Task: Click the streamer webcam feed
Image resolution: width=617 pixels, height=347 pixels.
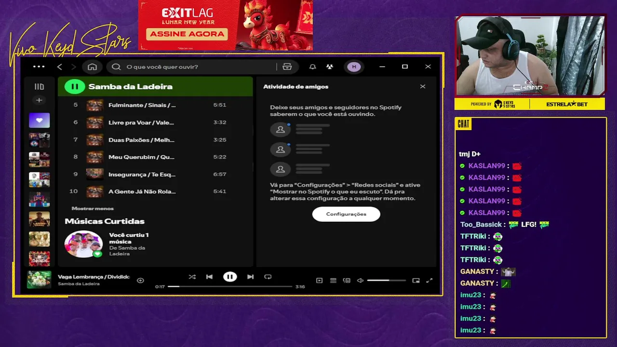Action: click(x=530, y=56)
